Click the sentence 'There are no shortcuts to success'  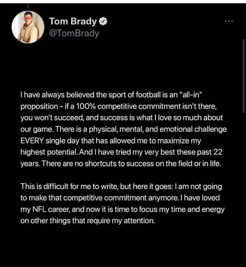click(x=131, y=163)
